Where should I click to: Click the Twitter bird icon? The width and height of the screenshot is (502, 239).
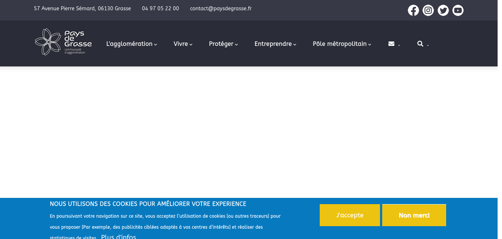(x=443, y=10)
